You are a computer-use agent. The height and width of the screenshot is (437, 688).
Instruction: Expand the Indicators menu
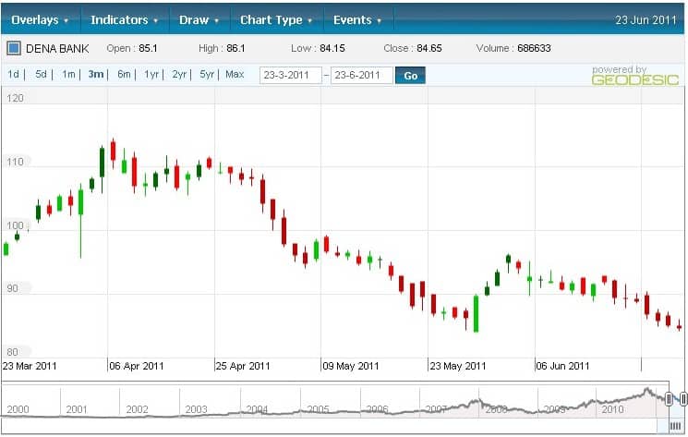pyautogui.click(x=124, y=19)
